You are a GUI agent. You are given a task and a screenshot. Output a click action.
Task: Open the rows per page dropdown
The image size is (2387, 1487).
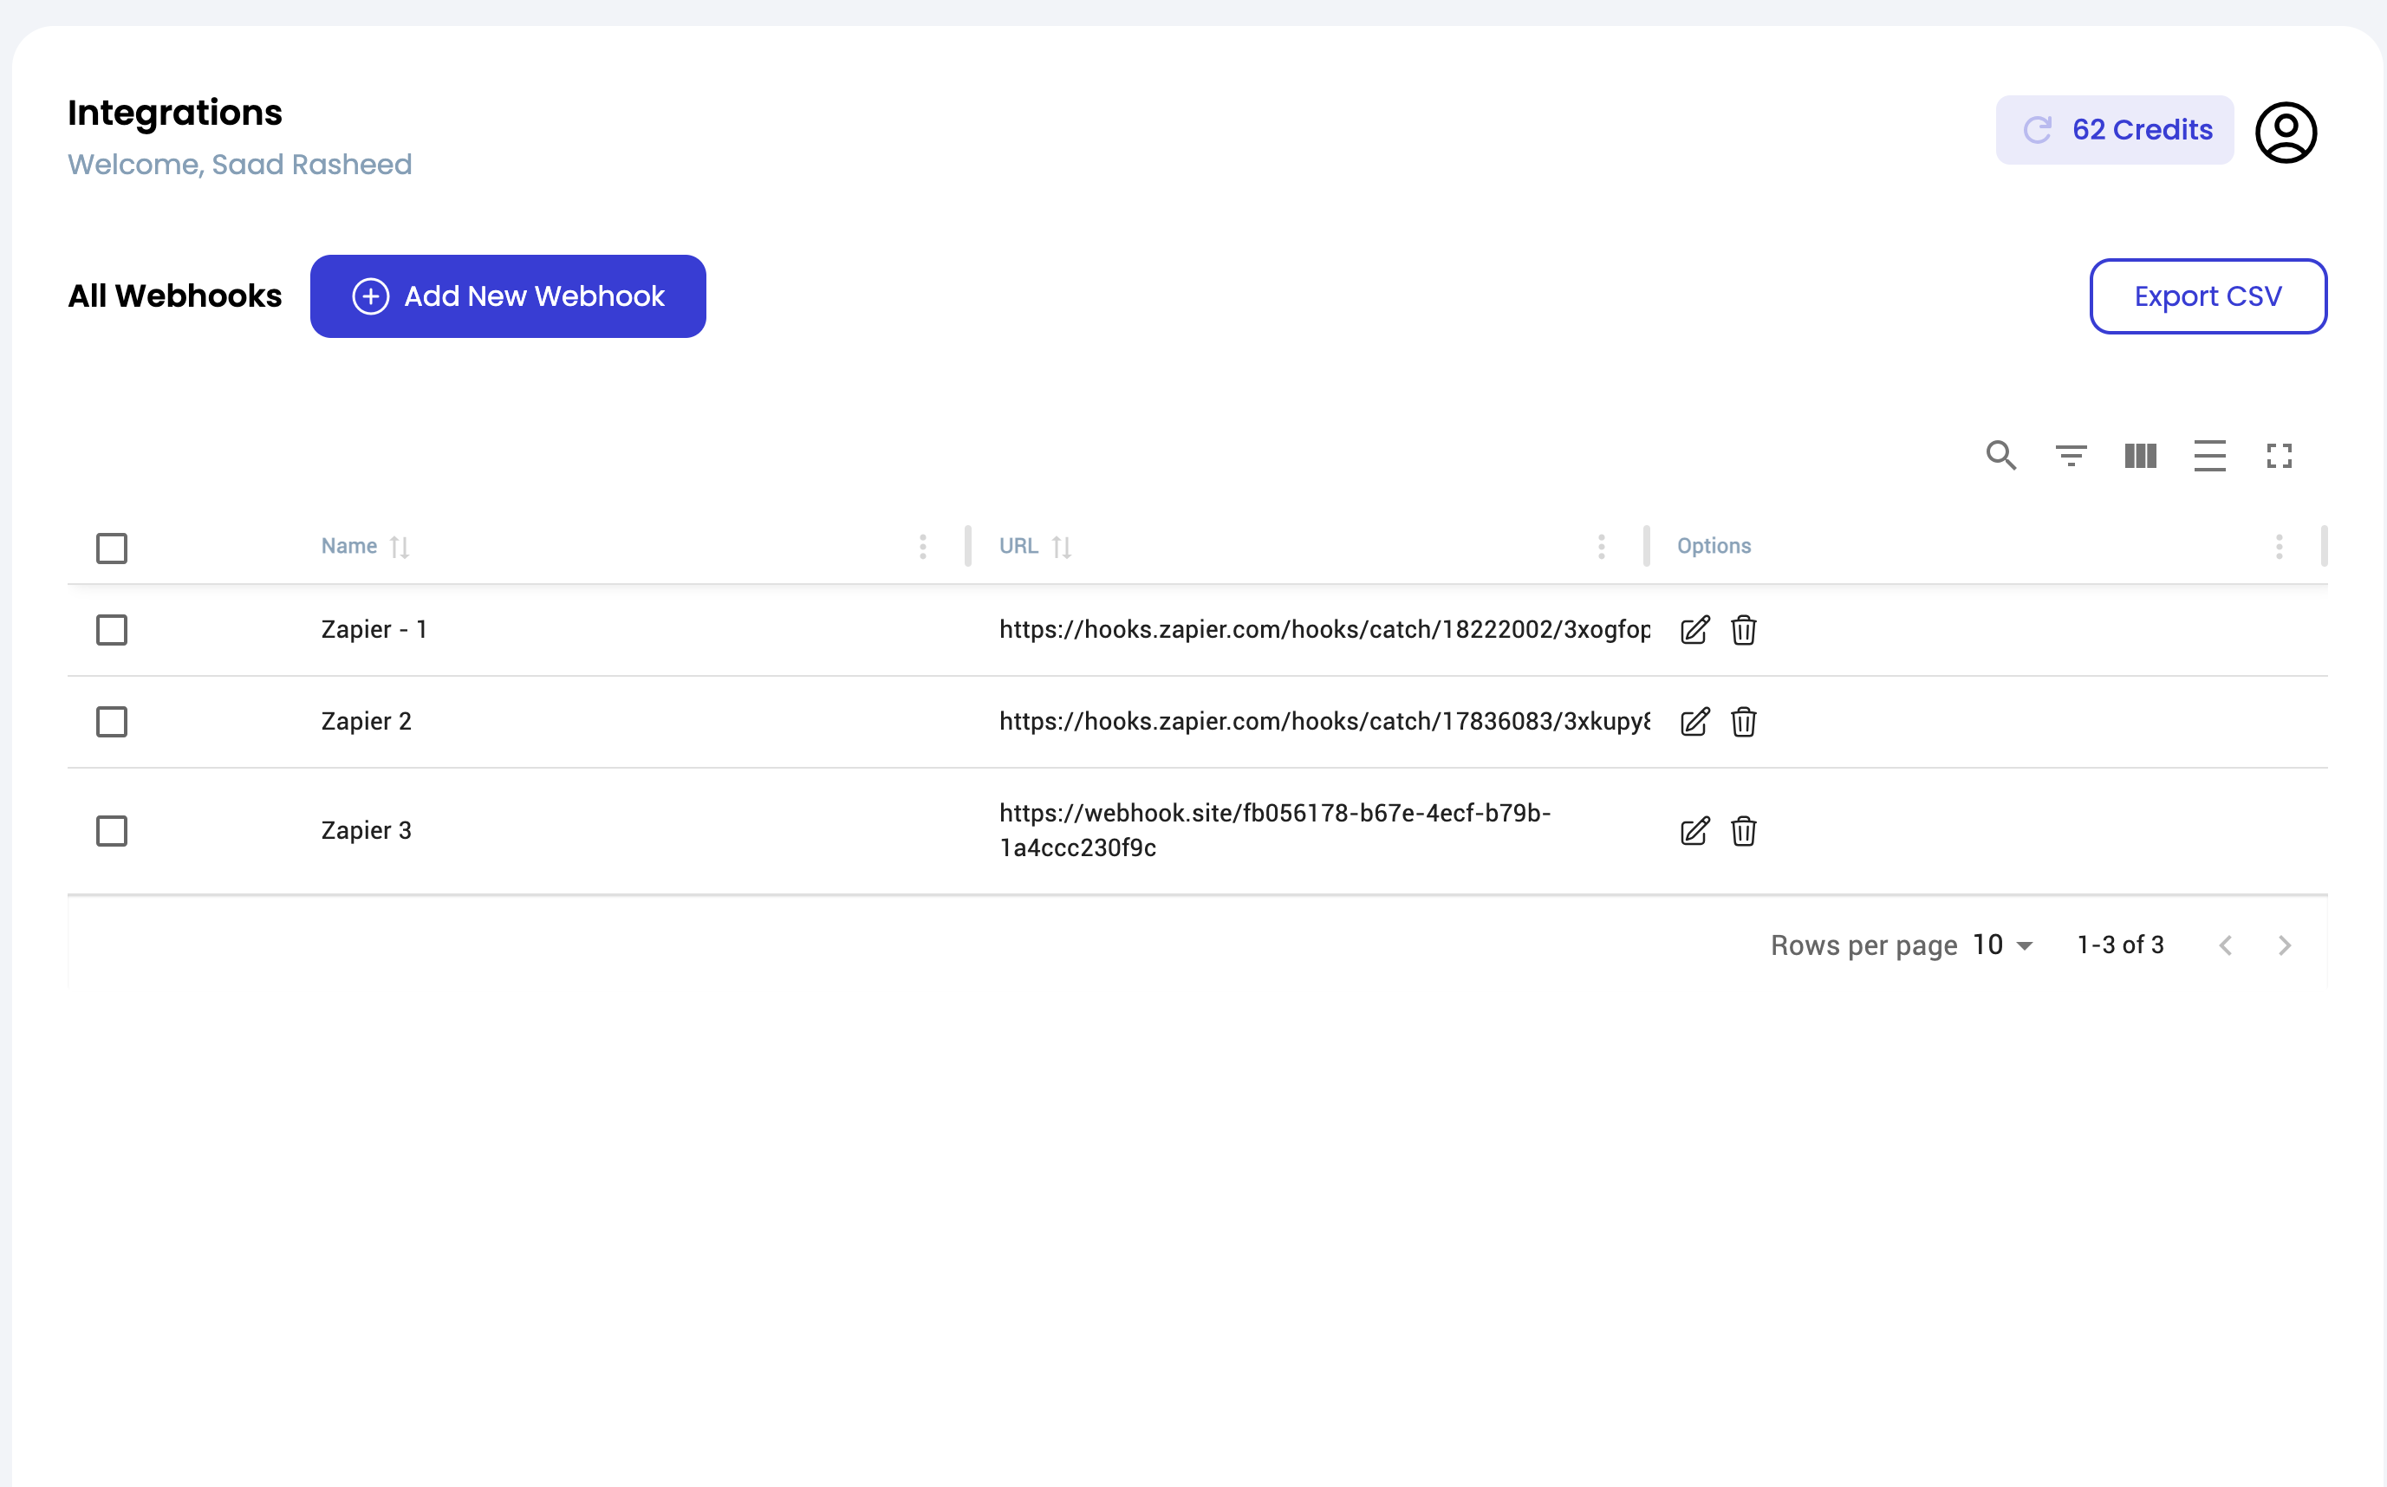[x=2002, y=945]
